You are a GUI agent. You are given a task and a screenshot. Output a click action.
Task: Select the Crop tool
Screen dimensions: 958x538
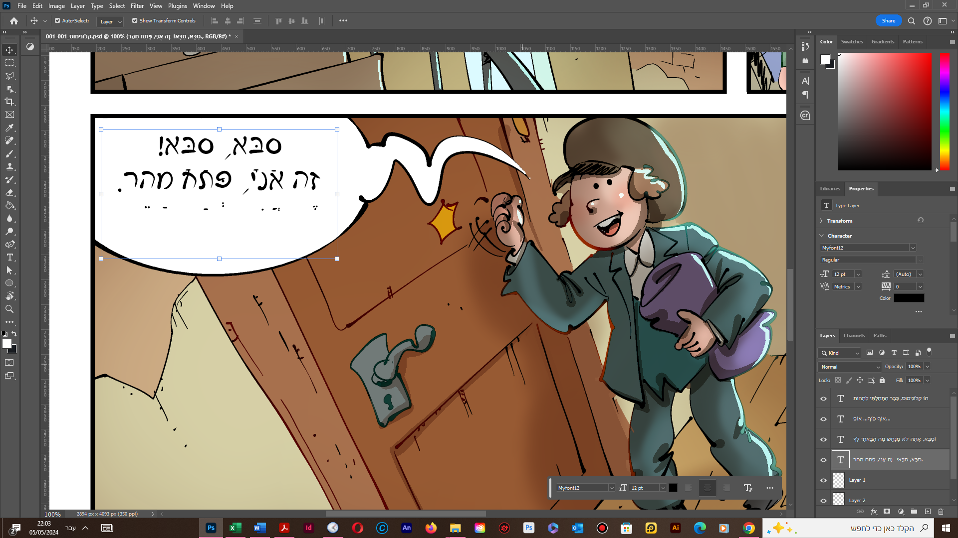coord(9,102)
